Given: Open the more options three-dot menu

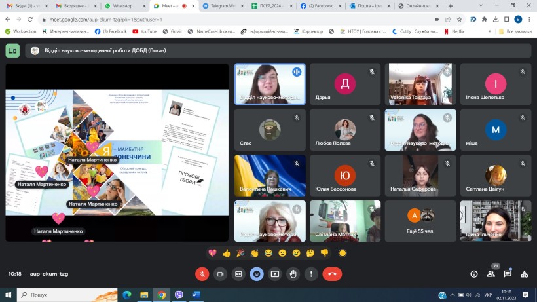Looking at the screenshot, I should pos(311,274).
